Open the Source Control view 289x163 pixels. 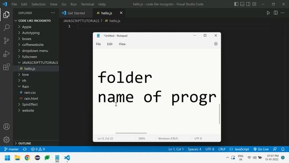[x=6, y=40]
